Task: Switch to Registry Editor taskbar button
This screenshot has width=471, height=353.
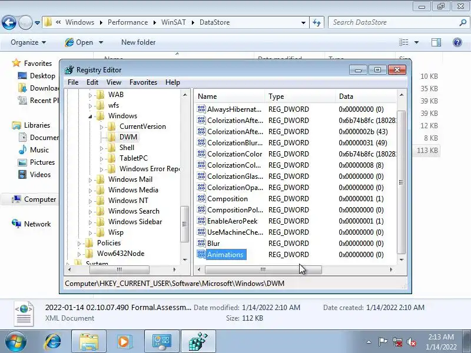Action: click(x=198, y=342)
